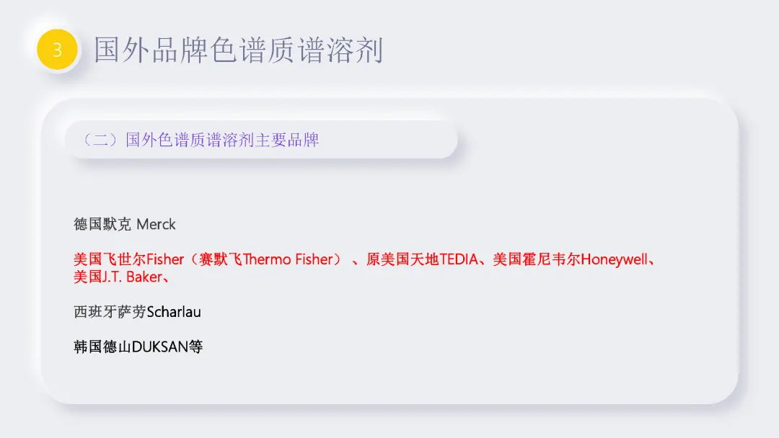Click the characters 西班牙萨劳 before Scharlau

tap(110, 311)
